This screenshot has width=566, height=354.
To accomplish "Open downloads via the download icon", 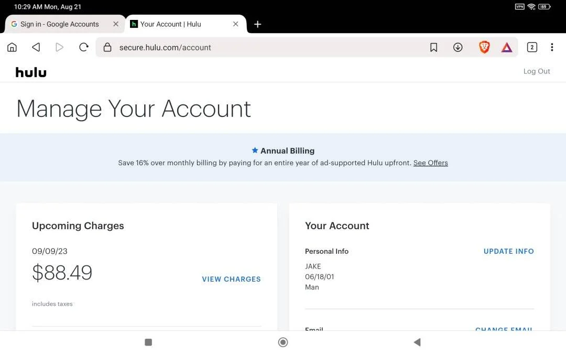I will pos(458,47).
